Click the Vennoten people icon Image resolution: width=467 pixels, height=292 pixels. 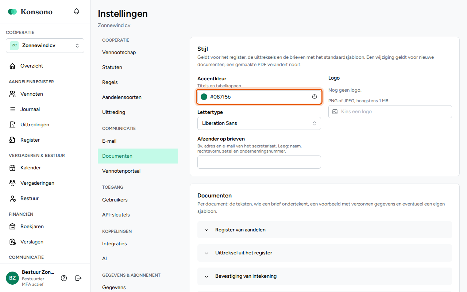(x=12, y=94)
